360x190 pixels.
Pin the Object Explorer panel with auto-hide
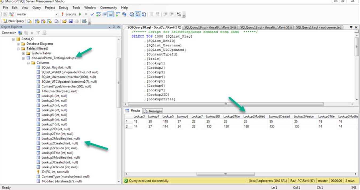pyautogui.click(x=114, y=27)
